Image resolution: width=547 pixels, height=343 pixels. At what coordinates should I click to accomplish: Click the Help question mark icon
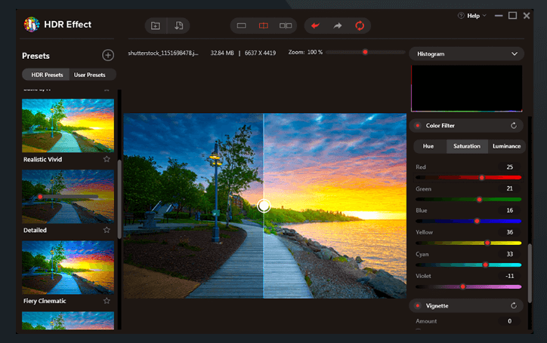(x=461, y=16)
